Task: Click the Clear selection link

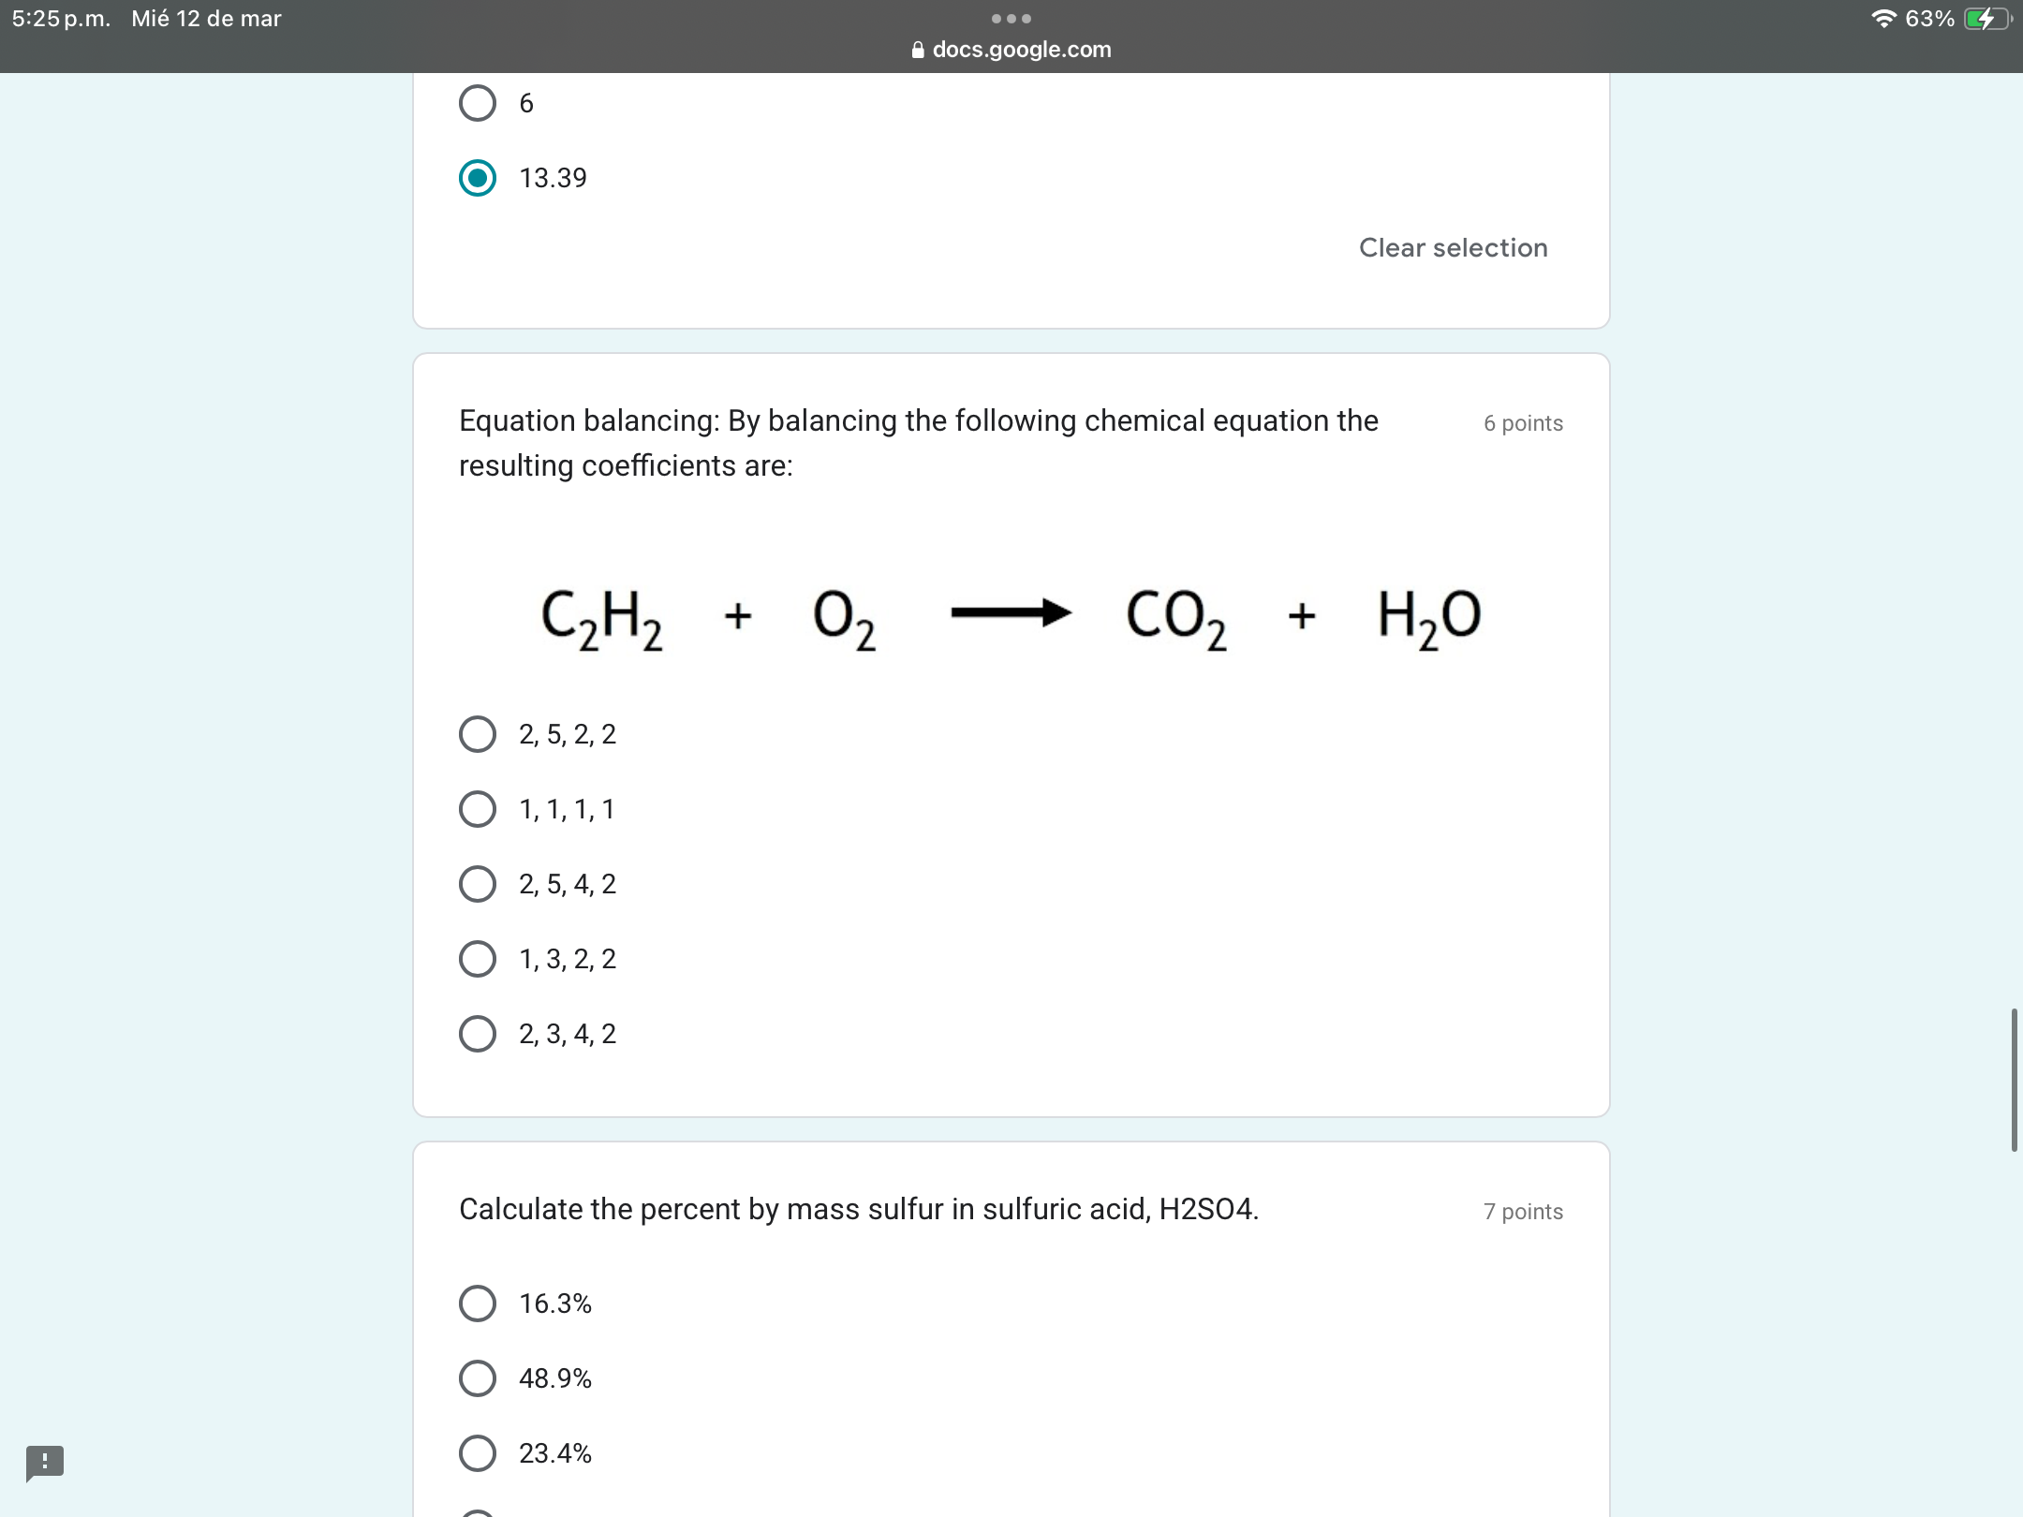Action: [1453, 247]
